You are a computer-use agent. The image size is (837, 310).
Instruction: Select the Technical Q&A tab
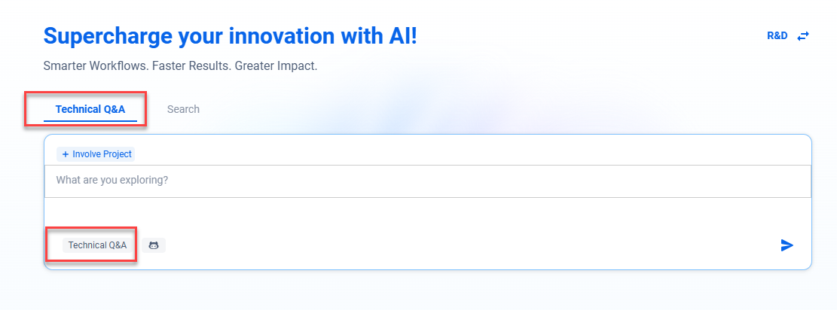(90, 109)
